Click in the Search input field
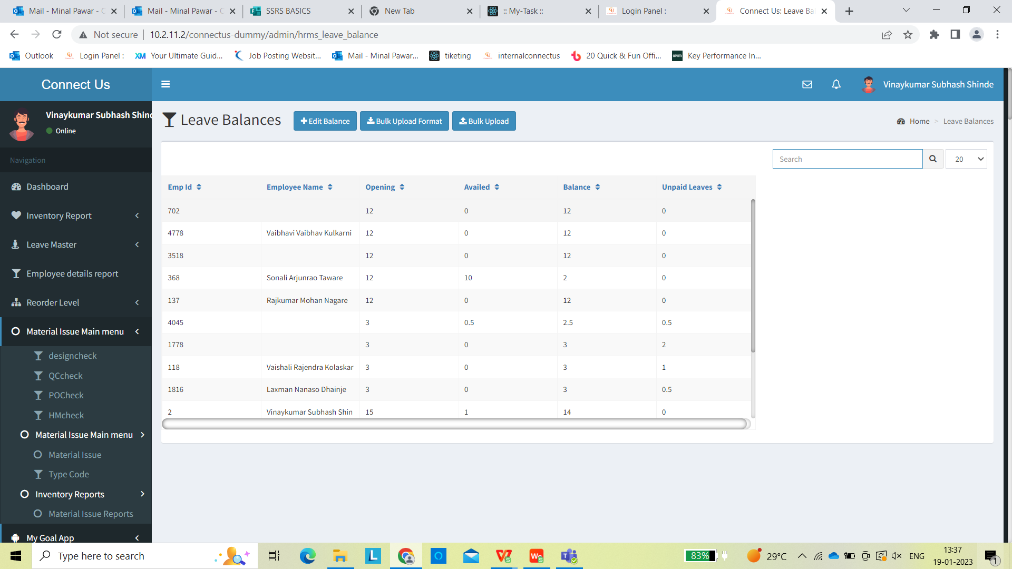Image resolution: width=1012 pixels, height=569 pixels. click(x=848, y=159)
